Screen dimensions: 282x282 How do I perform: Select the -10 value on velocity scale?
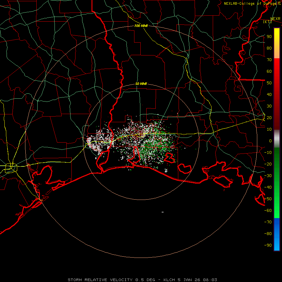point(268,153)
